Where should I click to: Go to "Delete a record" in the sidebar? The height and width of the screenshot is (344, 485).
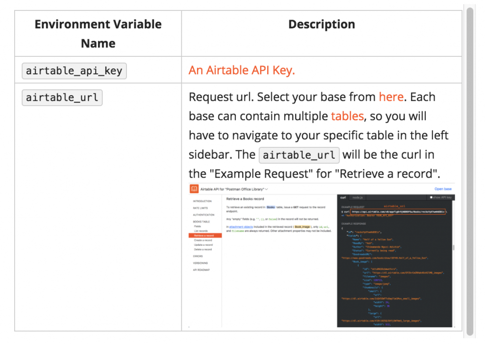click(x=203, y=249)
